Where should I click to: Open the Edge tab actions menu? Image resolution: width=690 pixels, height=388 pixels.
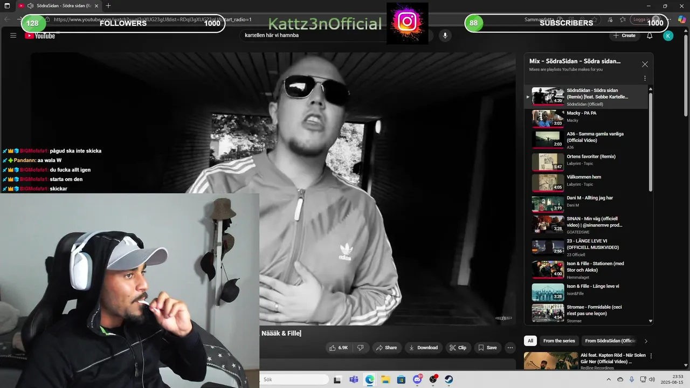coord(7,6)
